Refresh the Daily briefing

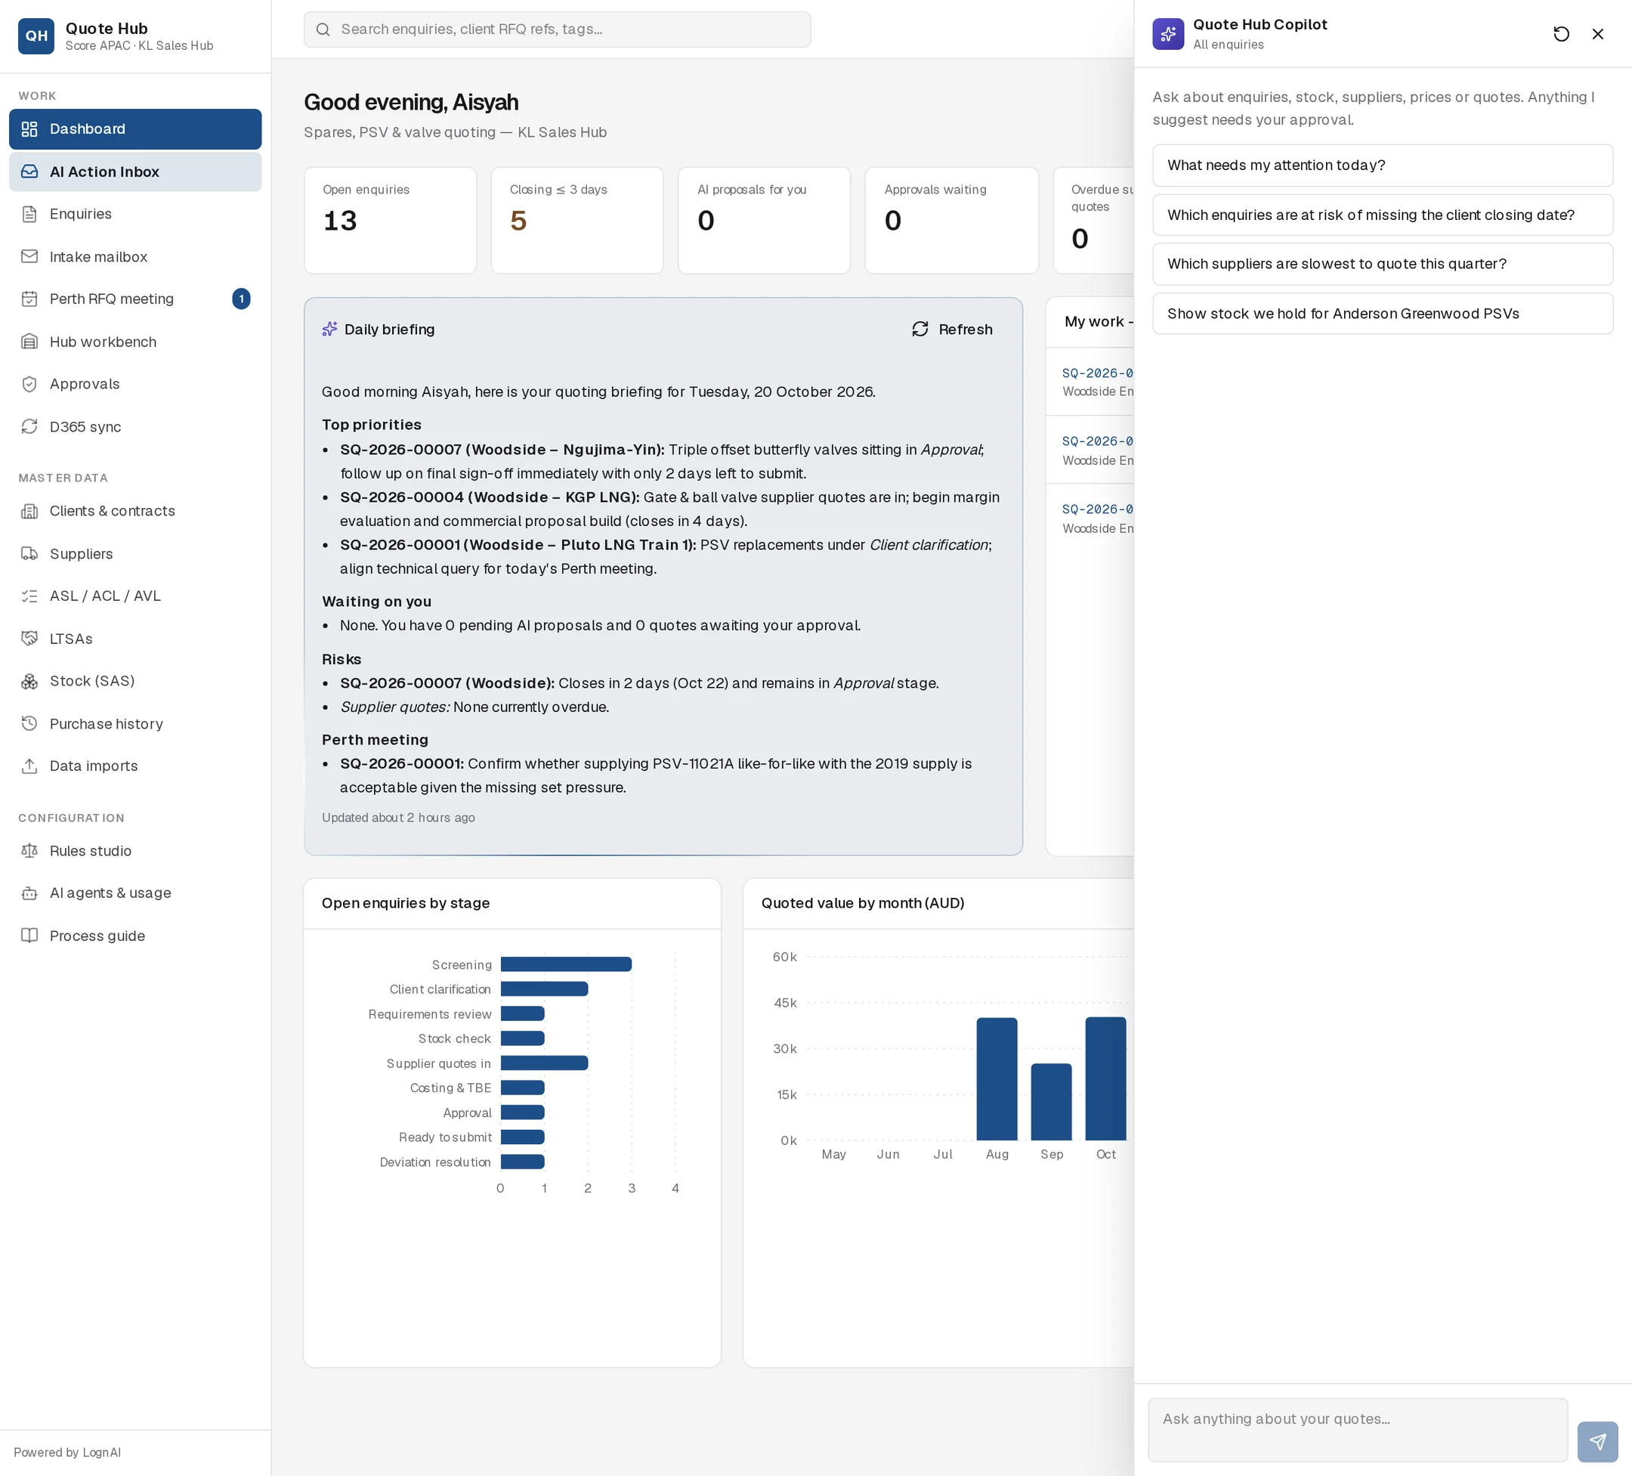[x=952, y=329]
